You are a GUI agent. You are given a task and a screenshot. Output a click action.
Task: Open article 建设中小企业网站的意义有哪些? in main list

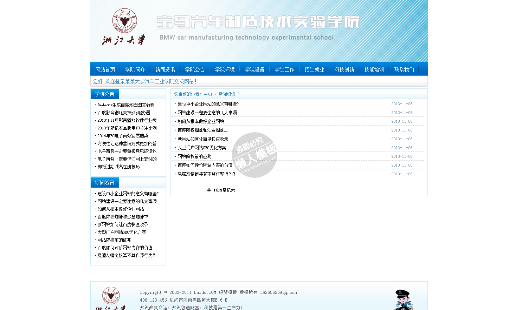point(208,104)
